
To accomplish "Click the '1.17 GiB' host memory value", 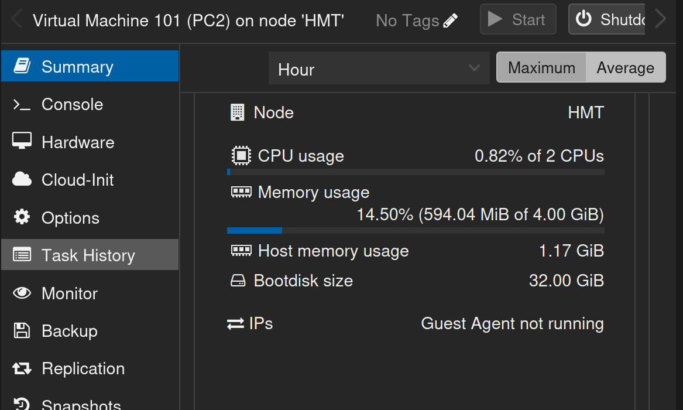I will 571,251.
